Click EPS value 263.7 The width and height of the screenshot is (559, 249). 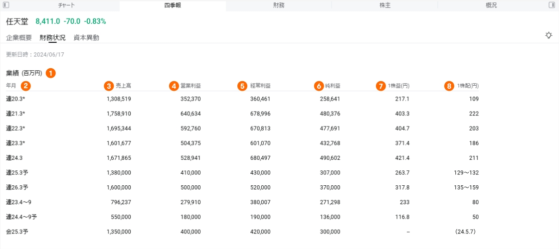(403, 172)
